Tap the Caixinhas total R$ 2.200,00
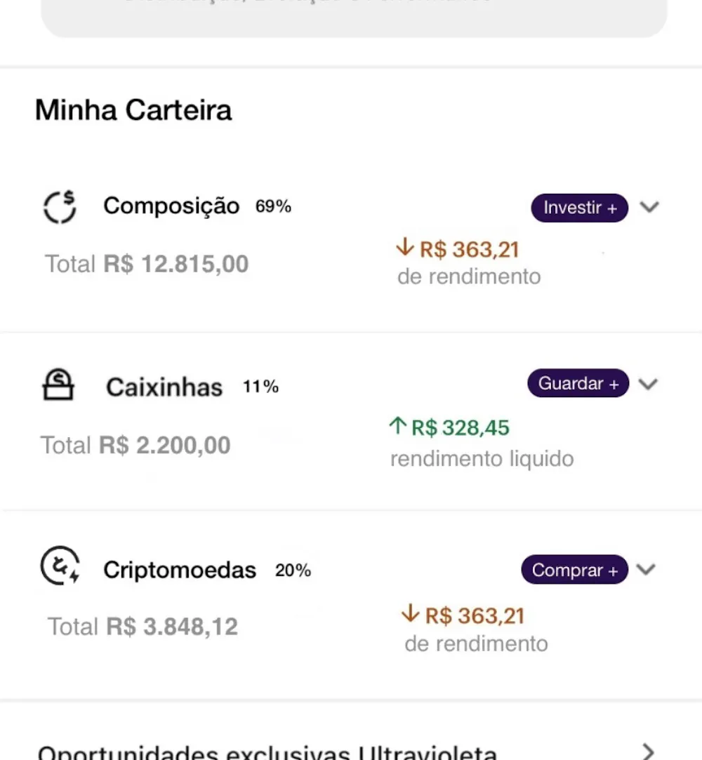This screenshot has width=702, height=760. (x=135, y=445)
